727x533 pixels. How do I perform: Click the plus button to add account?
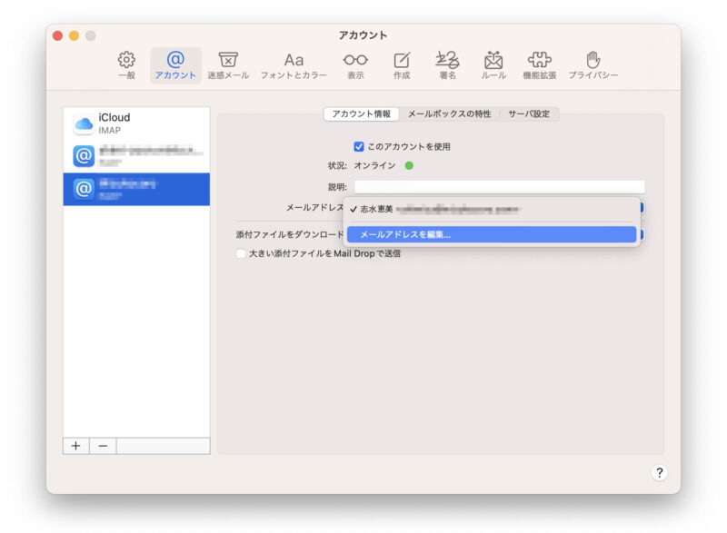click(75, 446)
